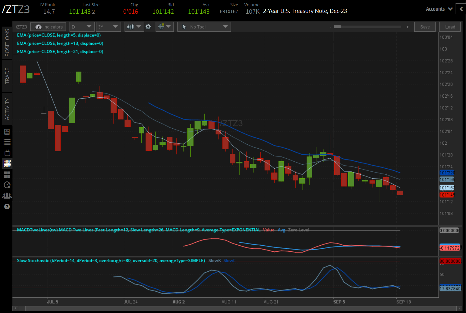
Task: Click the Size value 691x167
Action: coord(229,12)
